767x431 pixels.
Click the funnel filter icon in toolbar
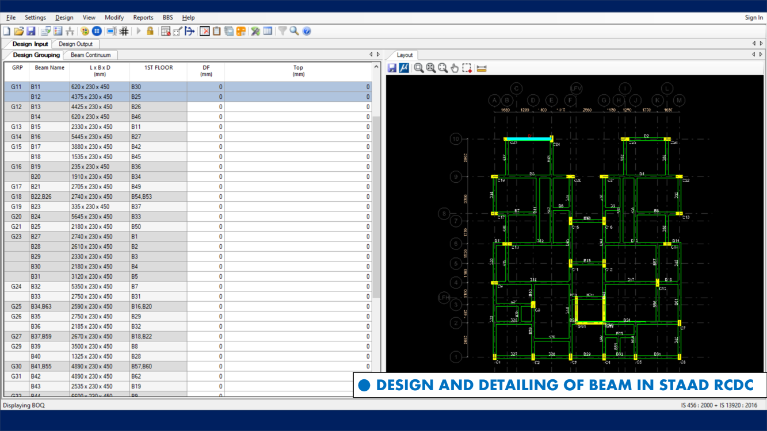283,31
